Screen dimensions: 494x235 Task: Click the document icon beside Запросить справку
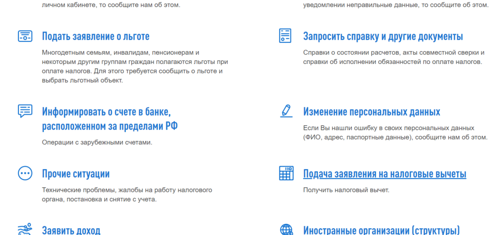point(286,36)
